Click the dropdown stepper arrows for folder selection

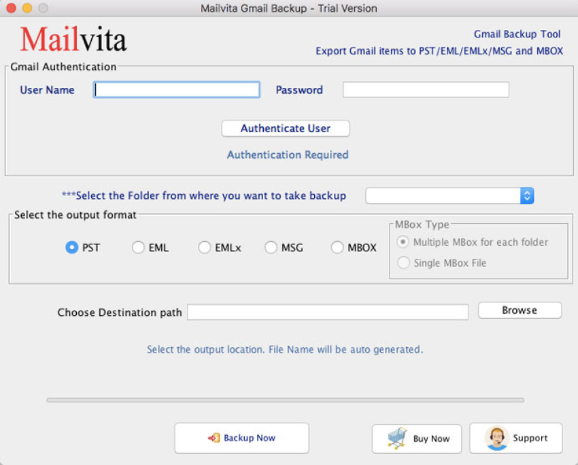527,195
